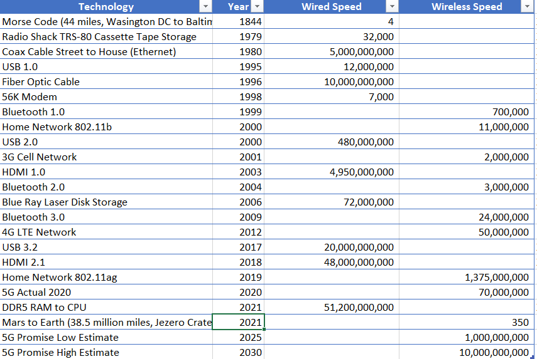Select the 5G Promise Low Estimate cell
537x359 pixels.
tap(106, 337)
